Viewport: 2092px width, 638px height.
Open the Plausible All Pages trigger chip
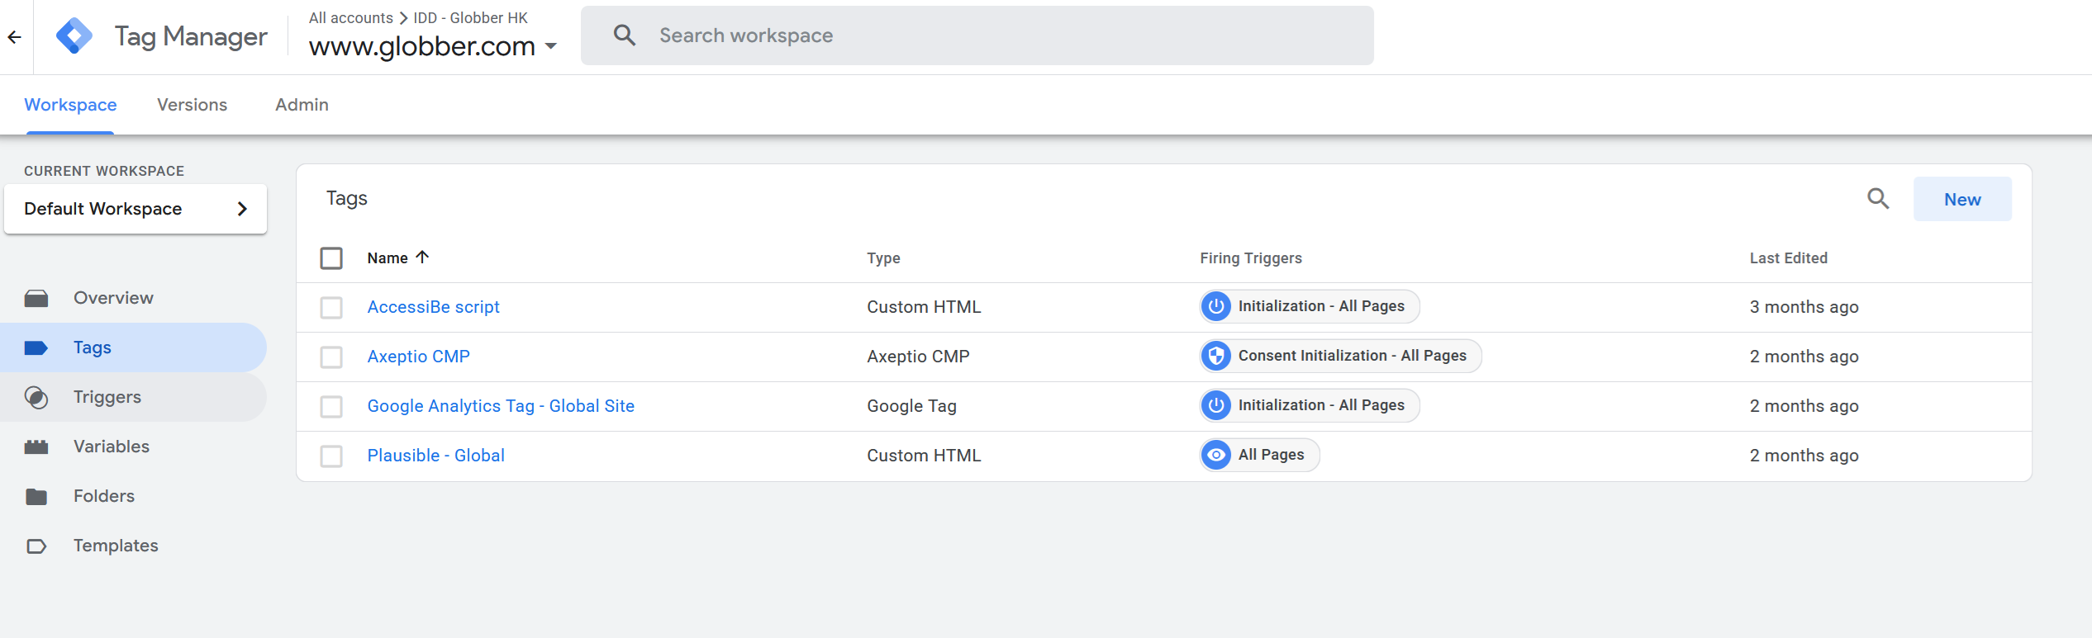click(1259, 455)
